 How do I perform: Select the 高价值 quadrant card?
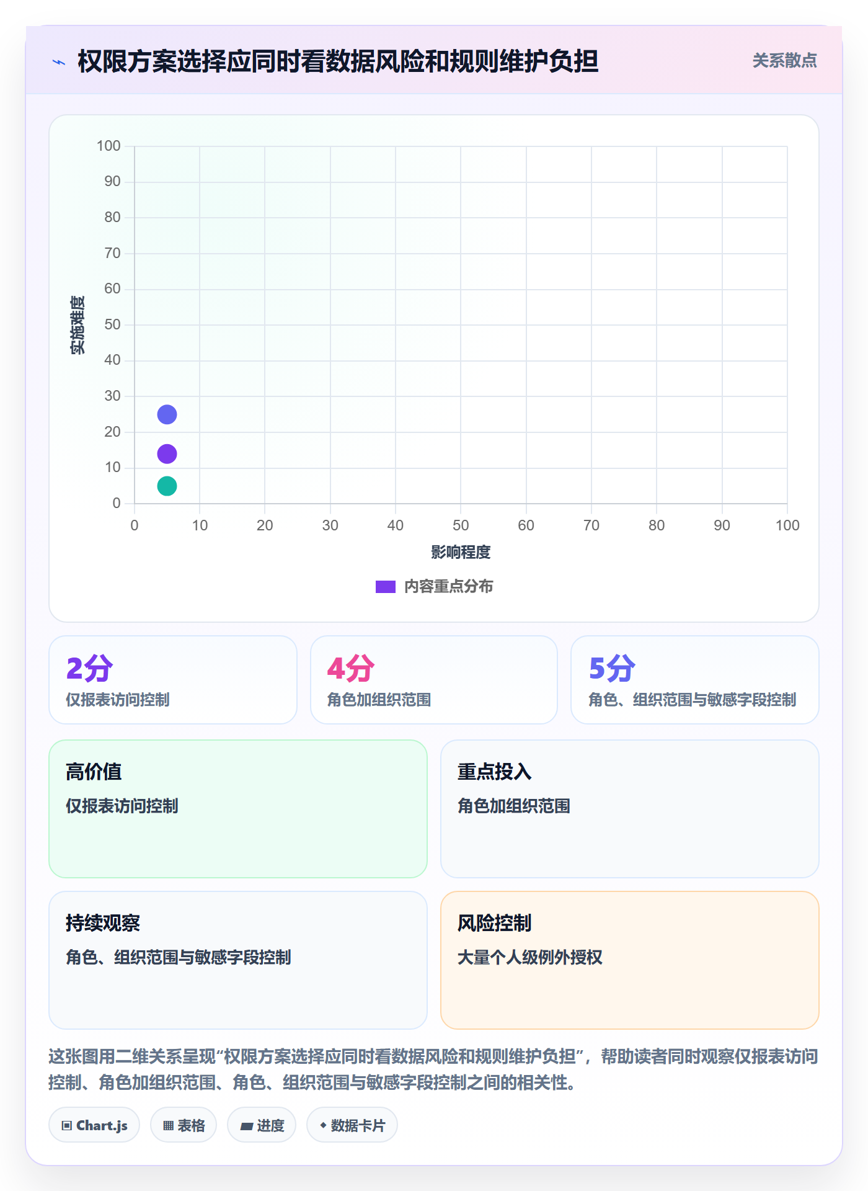(238, 809)
